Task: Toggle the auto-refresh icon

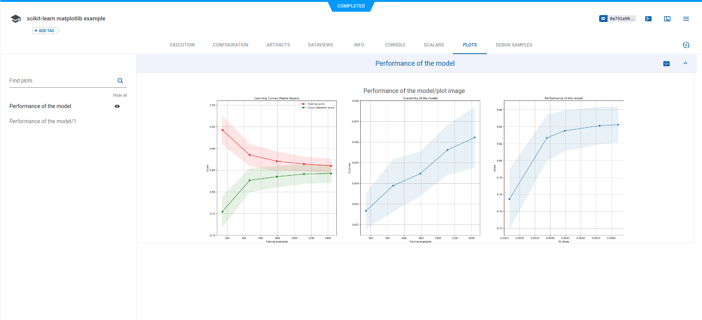Action: pyautogui.click(x=686, y=45)
